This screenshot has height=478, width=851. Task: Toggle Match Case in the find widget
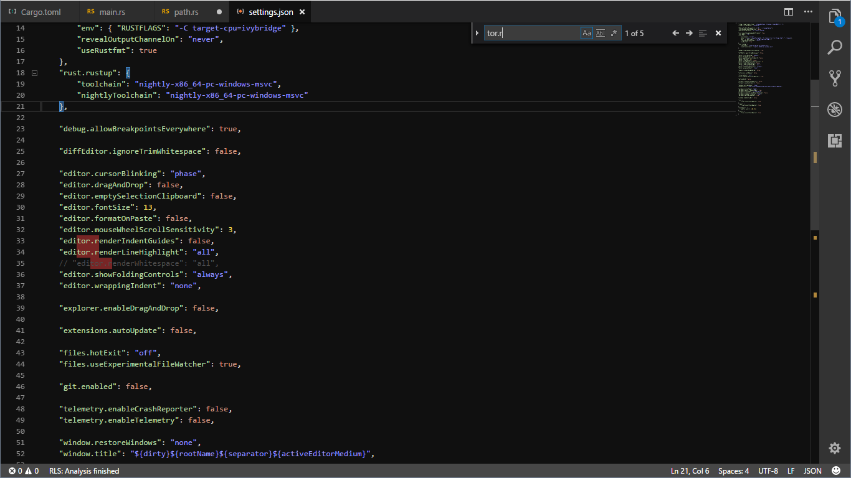[586, 32]
